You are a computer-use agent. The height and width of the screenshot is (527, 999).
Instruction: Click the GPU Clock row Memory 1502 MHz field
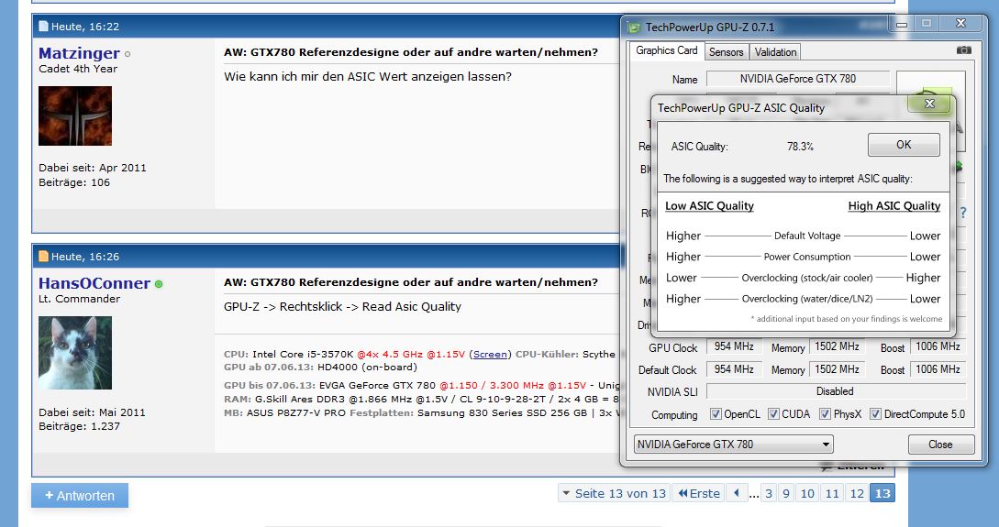pyautogui.click(x=837, y=346)
